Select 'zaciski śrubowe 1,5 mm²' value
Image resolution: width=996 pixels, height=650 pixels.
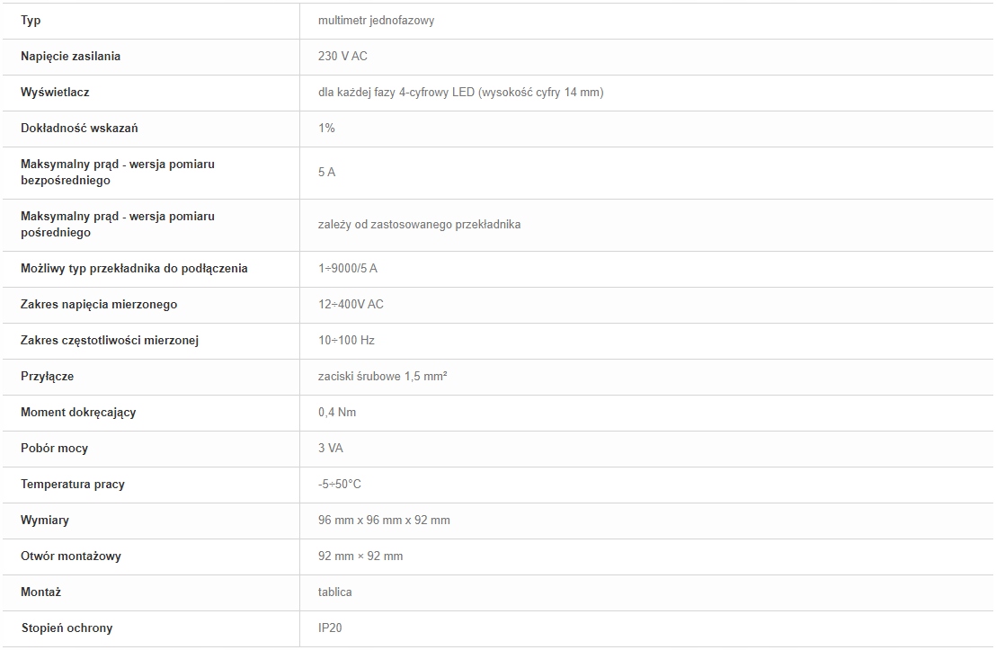(x=382, y=376)
